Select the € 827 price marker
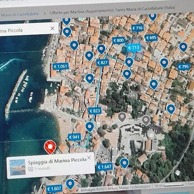 (103, 63)
